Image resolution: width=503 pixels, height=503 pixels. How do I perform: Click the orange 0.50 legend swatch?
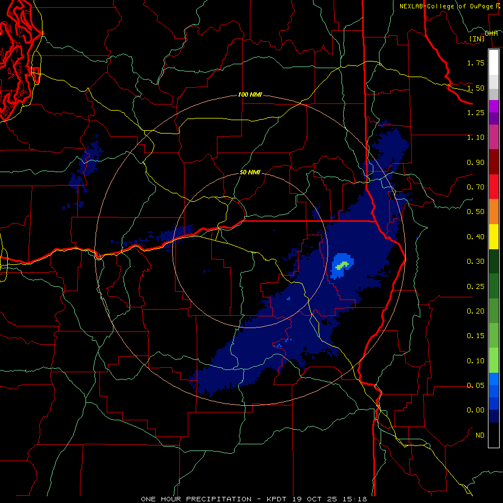pos(493,211)
